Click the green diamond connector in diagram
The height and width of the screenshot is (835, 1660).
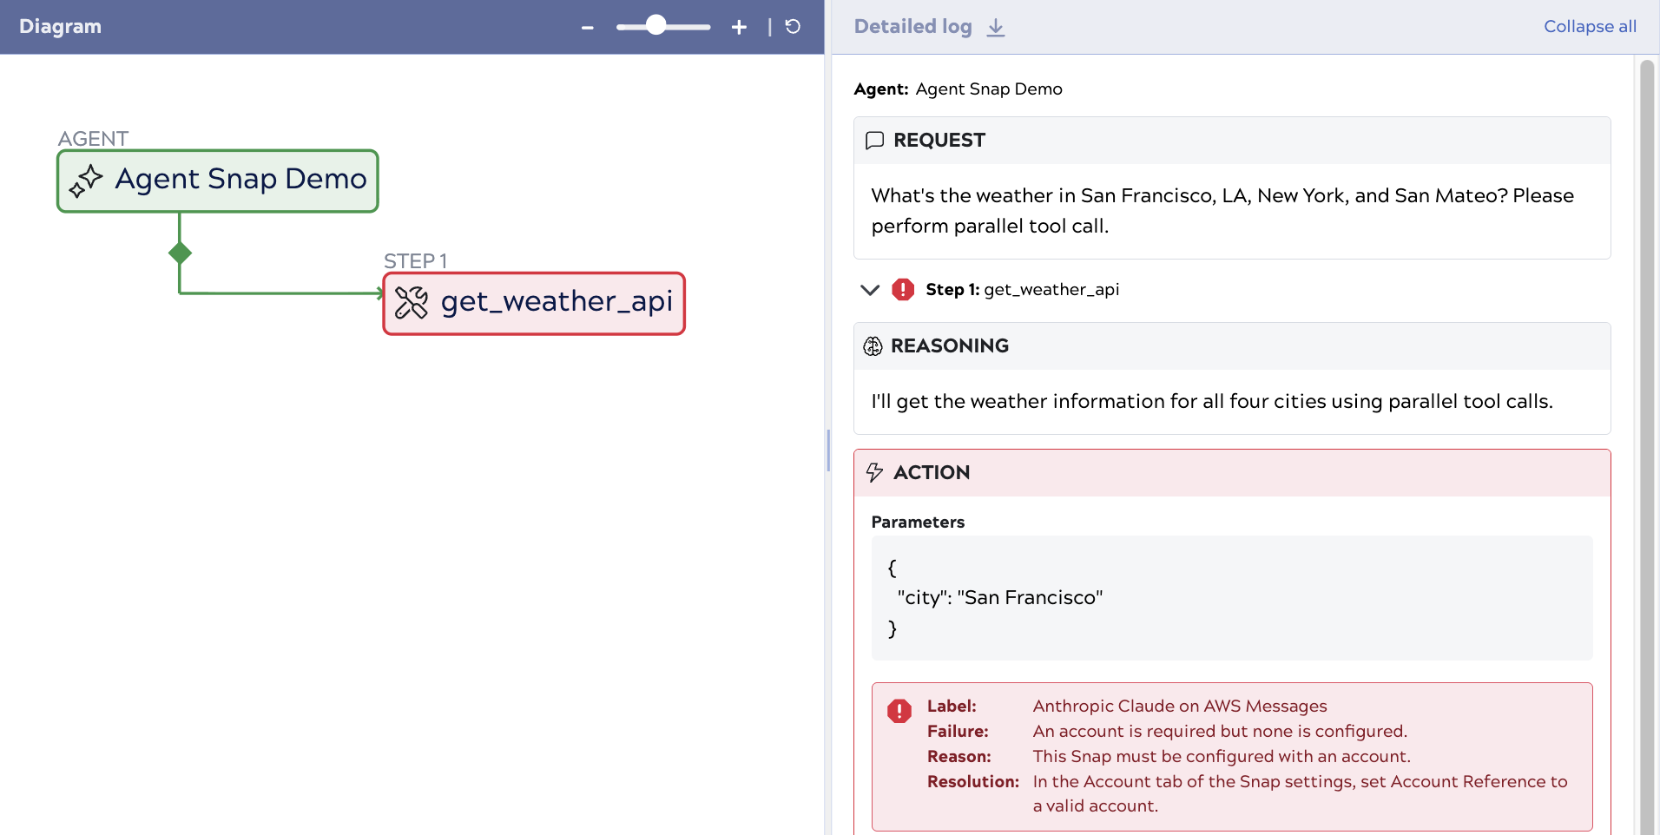(180, 253)
